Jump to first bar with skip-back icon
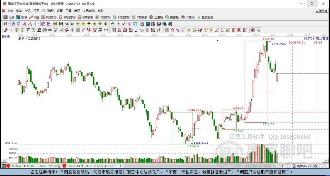The height and width of the screenshot is (176, 330). point(55,24)
